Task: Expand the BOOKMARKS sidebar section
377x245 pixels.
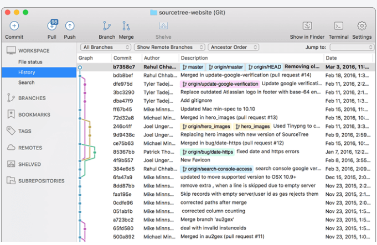Action: point(34,114)
